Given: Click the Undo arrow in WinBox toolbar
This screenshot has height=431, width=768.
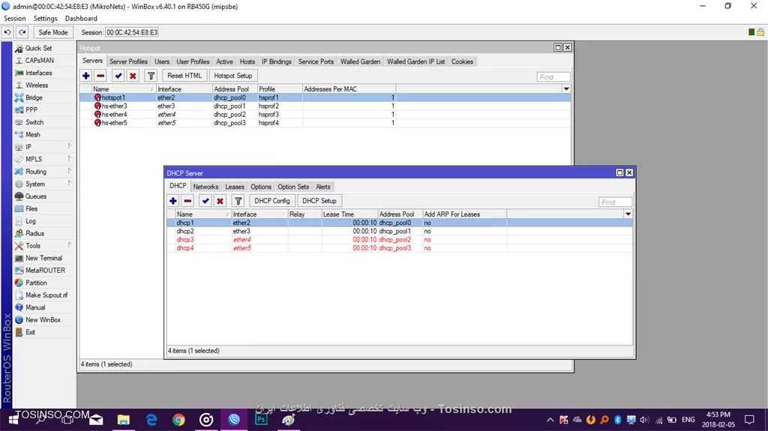Looking at the screenshot, I should (7, 32).
